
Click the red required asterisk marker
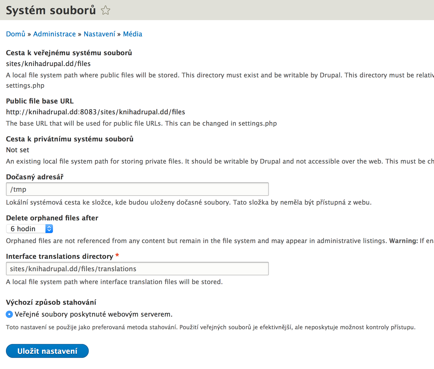[117, 255]
